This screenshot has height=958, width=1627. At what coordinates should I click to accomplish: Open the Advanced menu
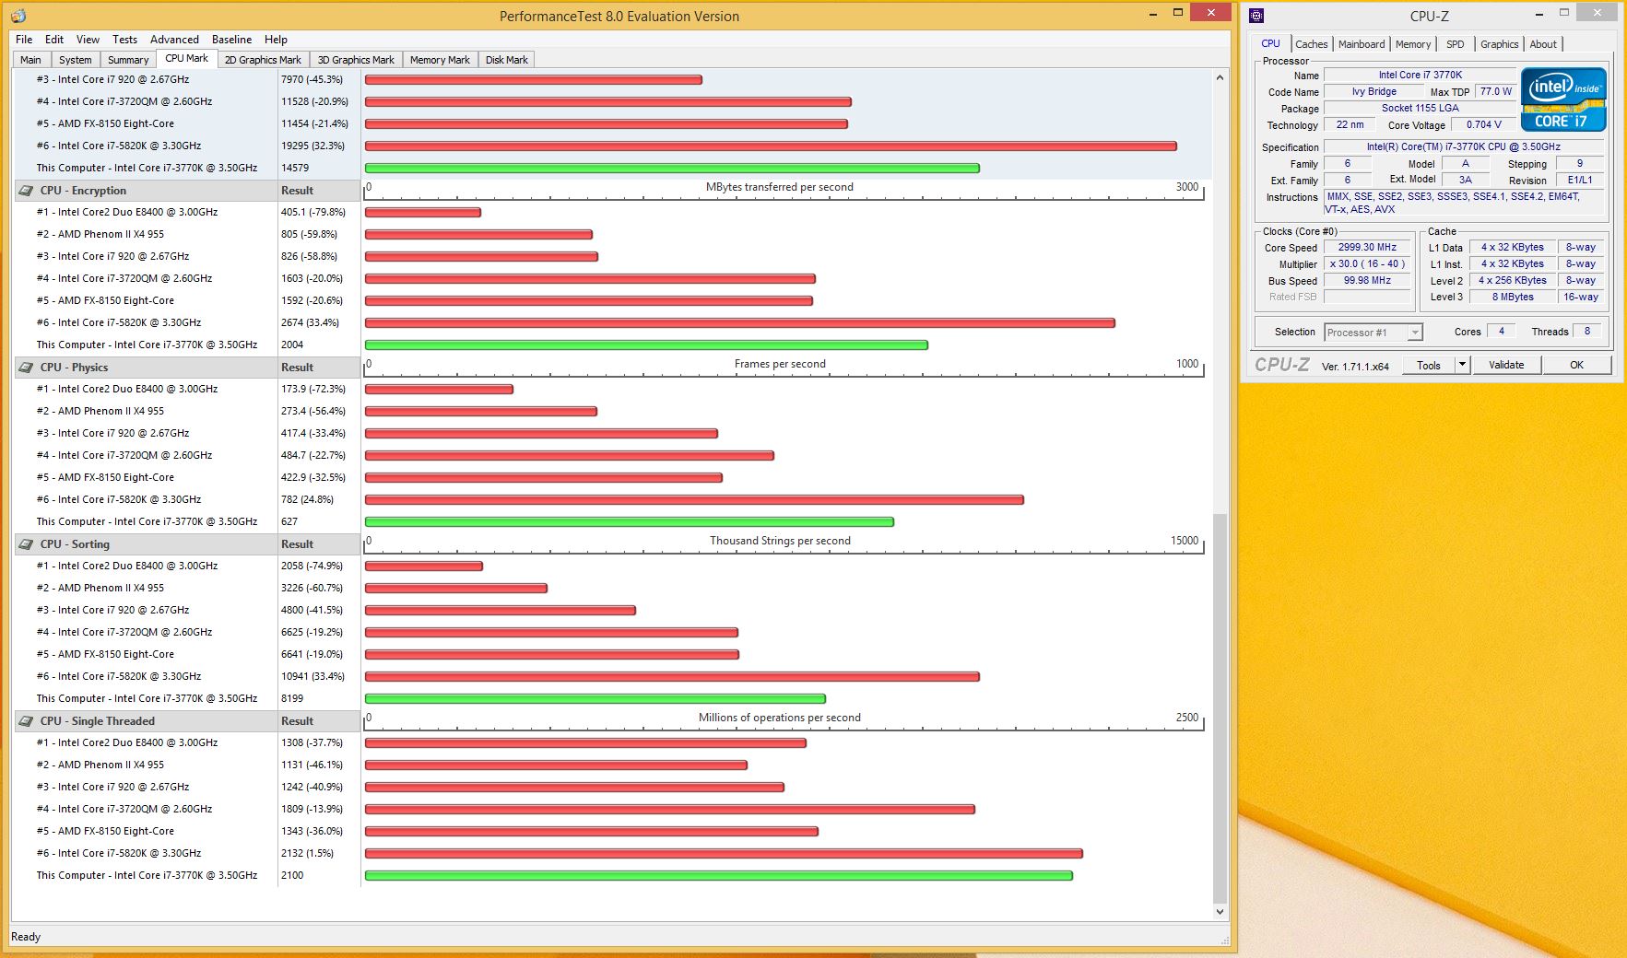174,40
